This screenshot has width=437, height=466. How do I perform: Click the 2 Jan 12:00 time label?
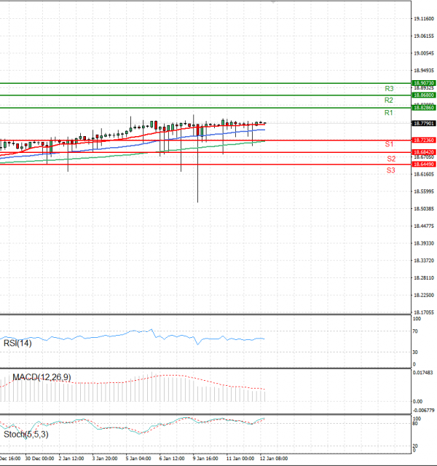(x=71, y=459)
